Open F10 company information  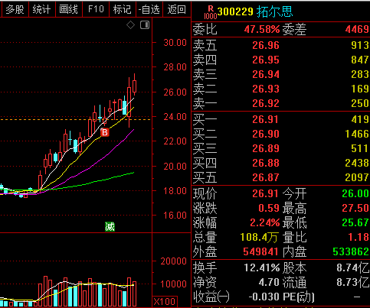(x=96, y=10)
